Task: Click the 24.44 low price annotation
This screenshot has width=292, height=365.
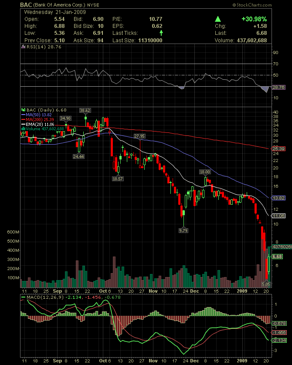Action: pos(78,156)
